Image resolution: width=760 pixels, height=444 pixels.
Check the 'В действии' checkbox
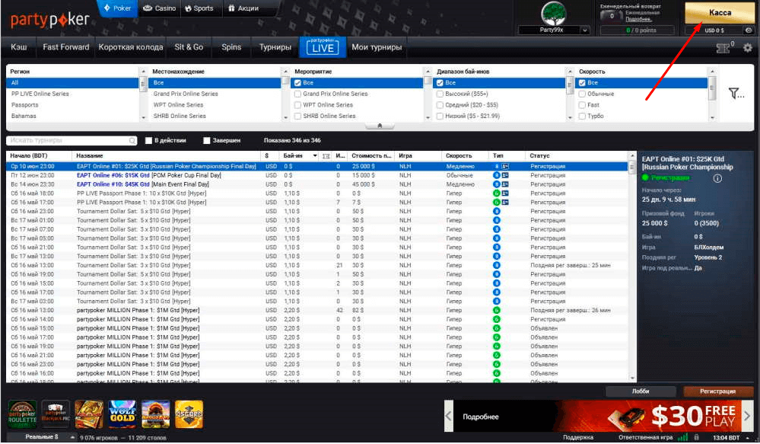(x=149, y=141)
